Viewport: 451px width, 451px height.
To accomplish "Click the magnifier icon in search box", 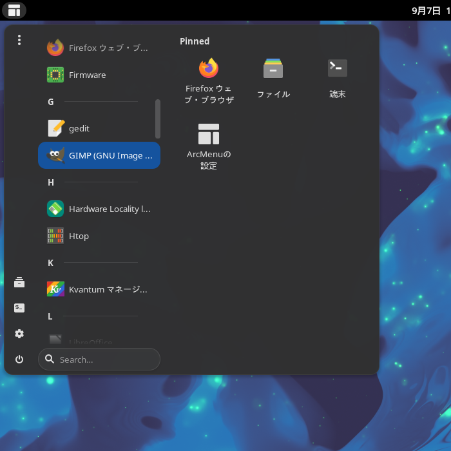I will pyautogui.click(x=50, y=359).
